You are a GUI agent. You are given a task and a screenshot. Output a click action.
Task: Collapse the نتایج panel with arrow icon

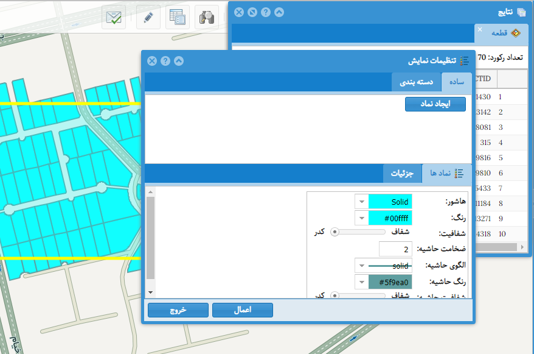point(279,12)
